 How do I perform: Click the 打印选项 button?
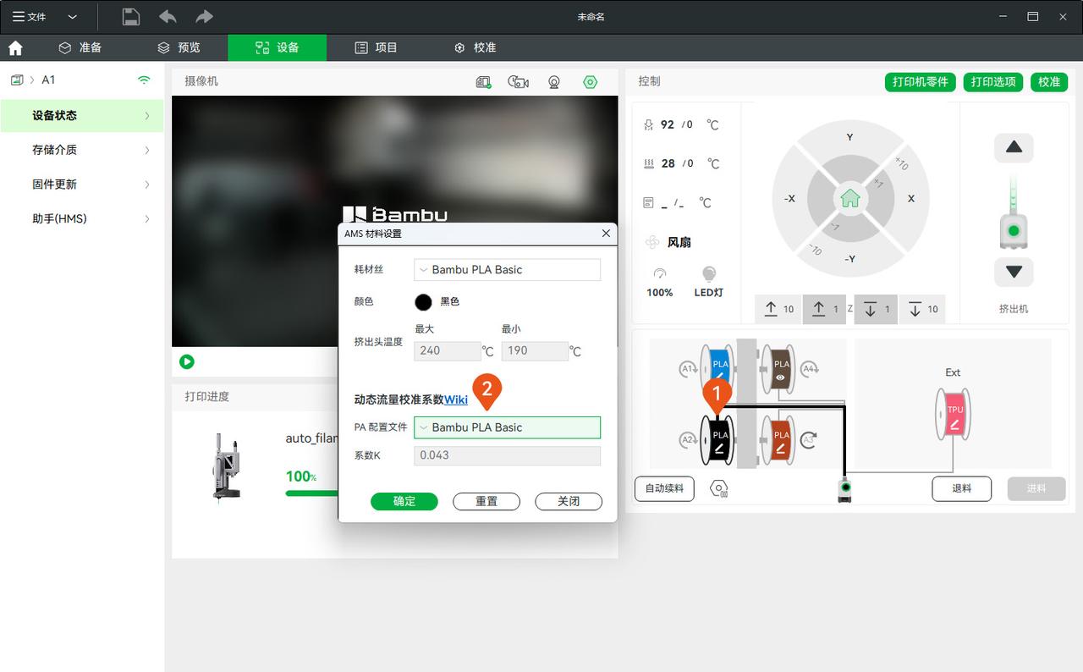point(993,82)
